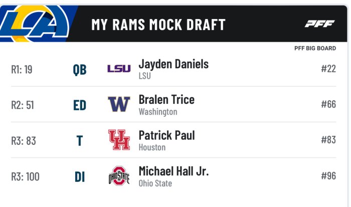Viewport: 351px width, 207px height.
Task: Open Michael Hall Jr. player name
Action: 173,171
